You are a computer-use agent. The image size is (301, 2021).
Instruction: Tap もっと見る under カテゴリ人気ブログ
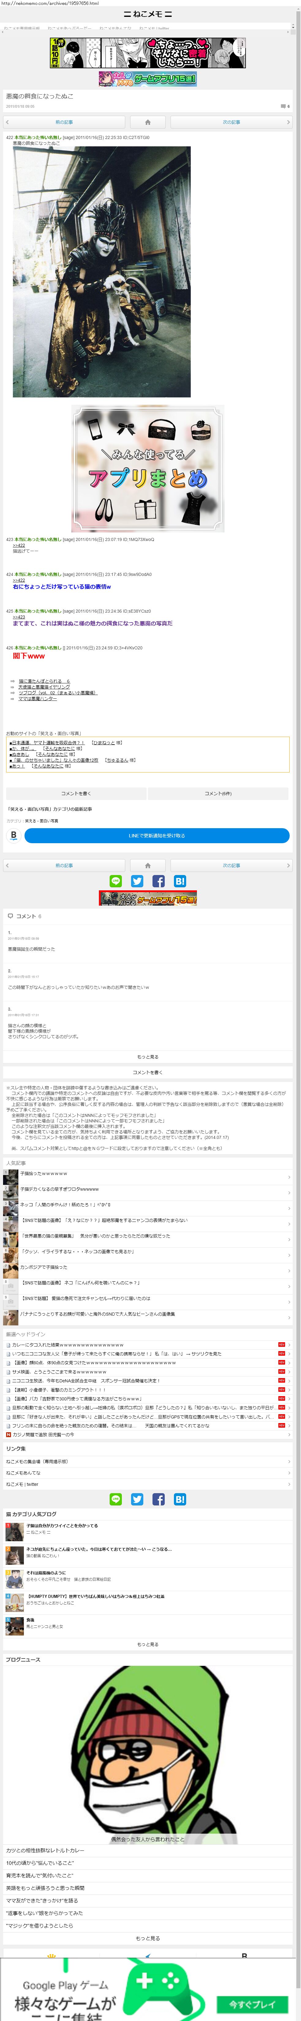[147, 1644]
